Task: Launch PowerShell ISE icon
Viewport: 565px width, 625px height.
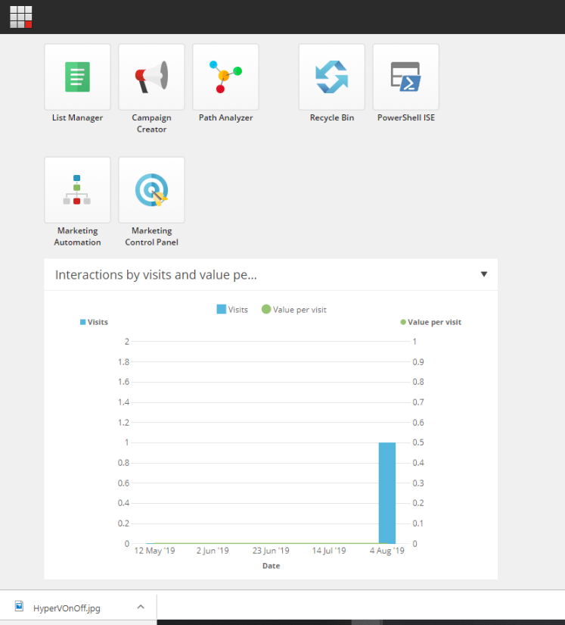Action: click(x=405, y=77)
